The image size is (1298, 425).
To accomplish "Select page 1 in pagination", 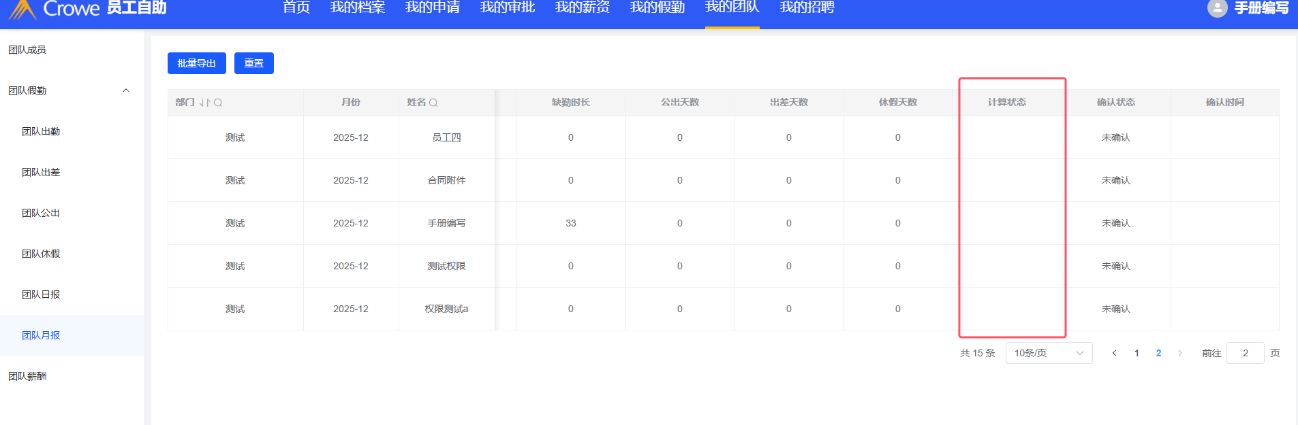I will click(x=1137, y=353).
